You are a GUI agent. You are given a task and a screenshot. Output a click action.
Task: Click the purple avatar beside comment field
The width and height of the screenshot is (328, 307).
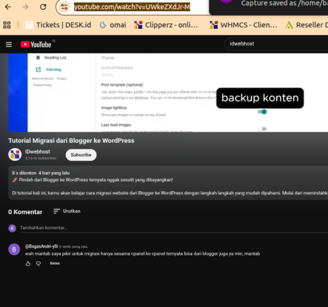pyautogui.click(x=12, y=228)
